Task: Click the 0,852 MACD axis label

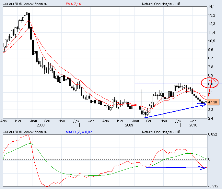Action: [213, 134]
